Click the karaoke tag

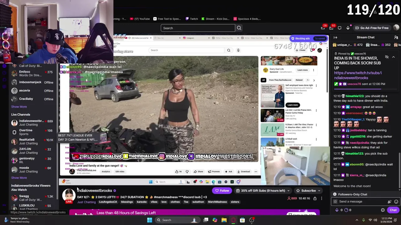point(142,202)
